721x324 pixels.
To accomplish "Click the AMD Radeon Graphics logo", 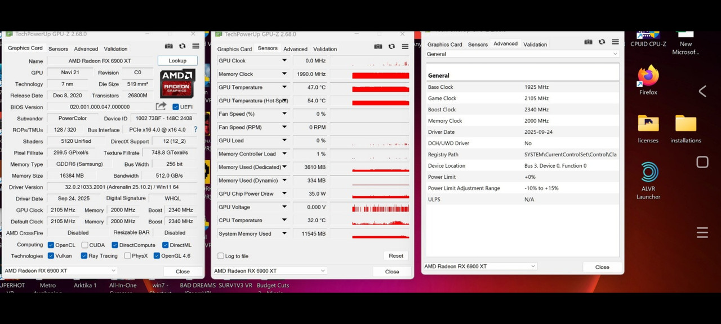I will coord(177,83).
